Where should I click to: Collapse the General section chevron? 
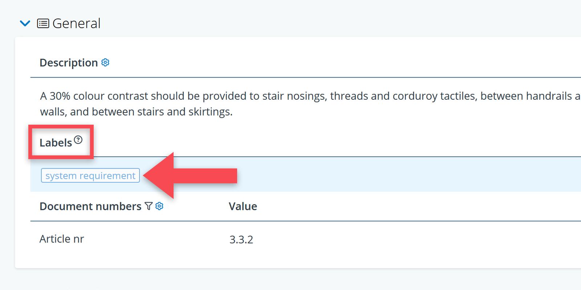[x=25, y=24]
